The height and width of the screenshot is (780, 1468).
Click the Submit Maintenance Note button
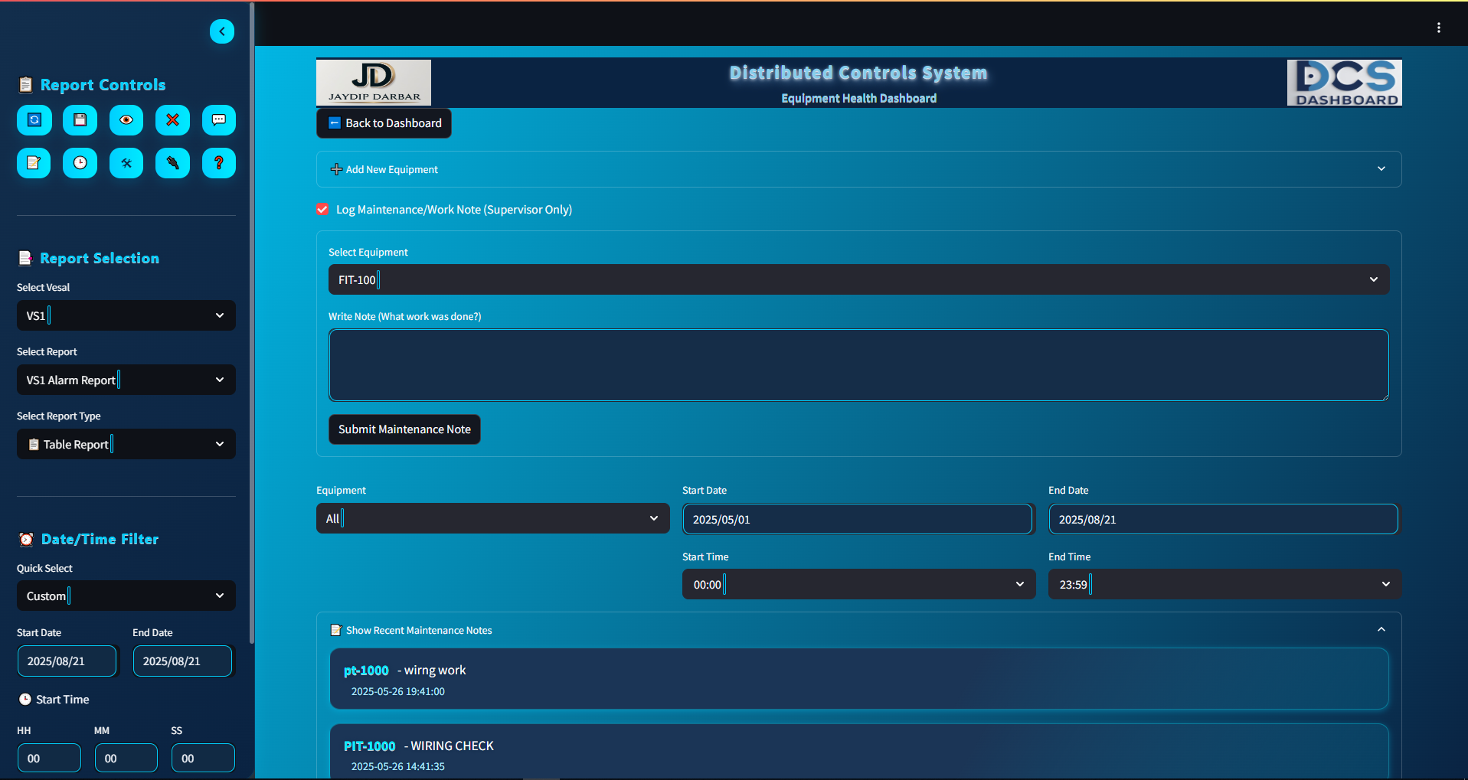(404, 429)
